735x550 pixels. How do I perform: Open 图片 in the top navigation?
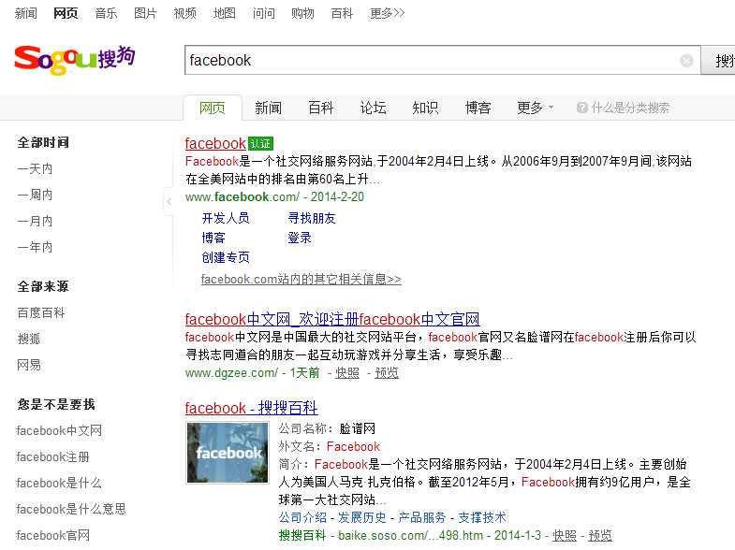click(145, 13)
